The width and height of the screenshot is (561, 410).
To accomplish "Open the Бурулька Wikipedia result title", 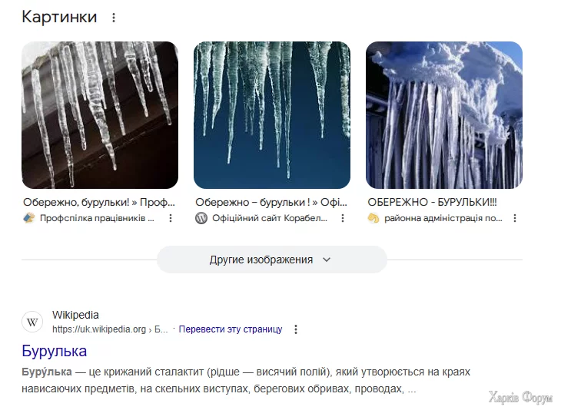I will click(54, 351).
